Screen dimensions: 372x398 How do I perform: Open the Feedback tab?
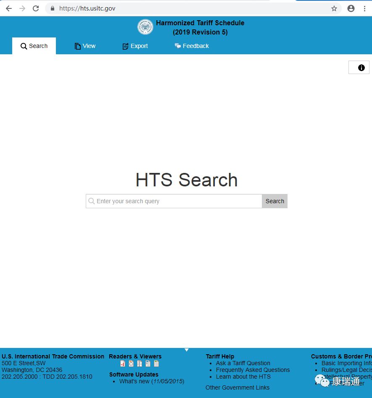tap(192, 46)
